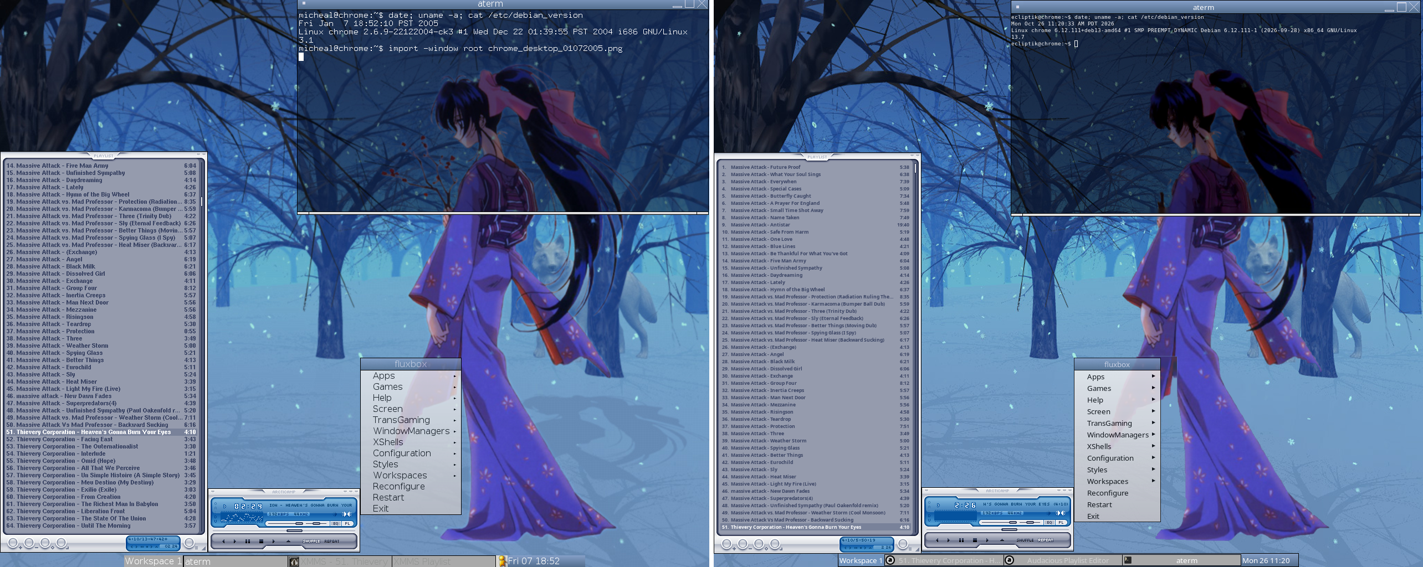
Task: Toggle the EQ button in XMMS player
Action: (x=335, y=523)
